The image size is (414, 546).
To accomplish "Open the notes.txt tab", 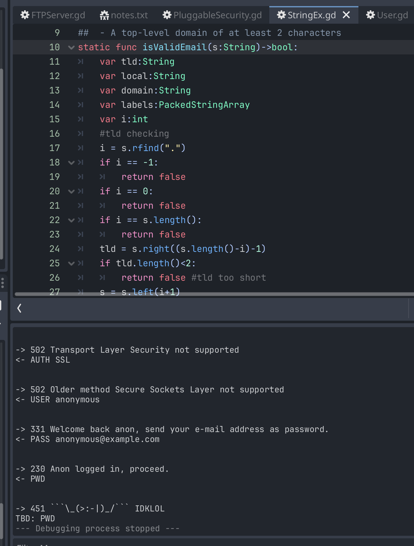I will point(124,15).
